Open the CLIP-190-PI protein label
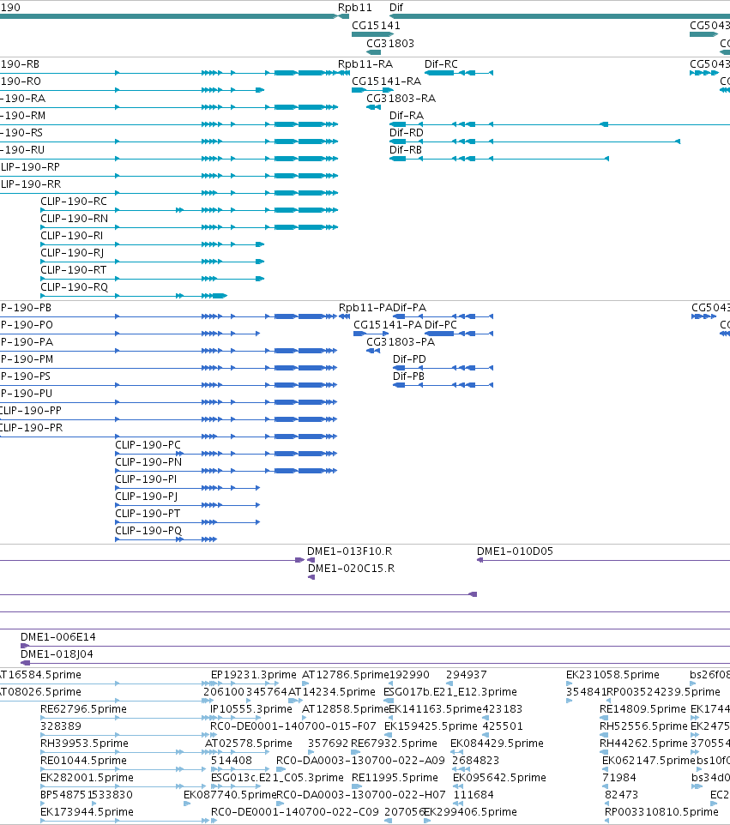This screenshot has width=730, height=825. click(x=146, y=479)
